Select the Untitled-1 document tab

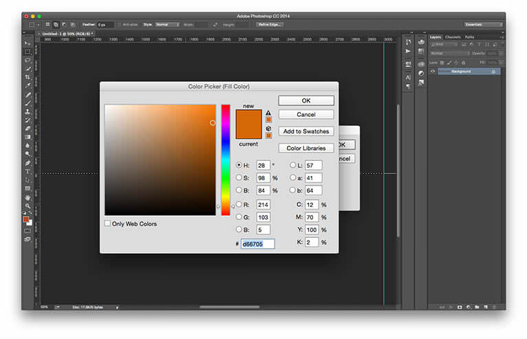(66, 34)
